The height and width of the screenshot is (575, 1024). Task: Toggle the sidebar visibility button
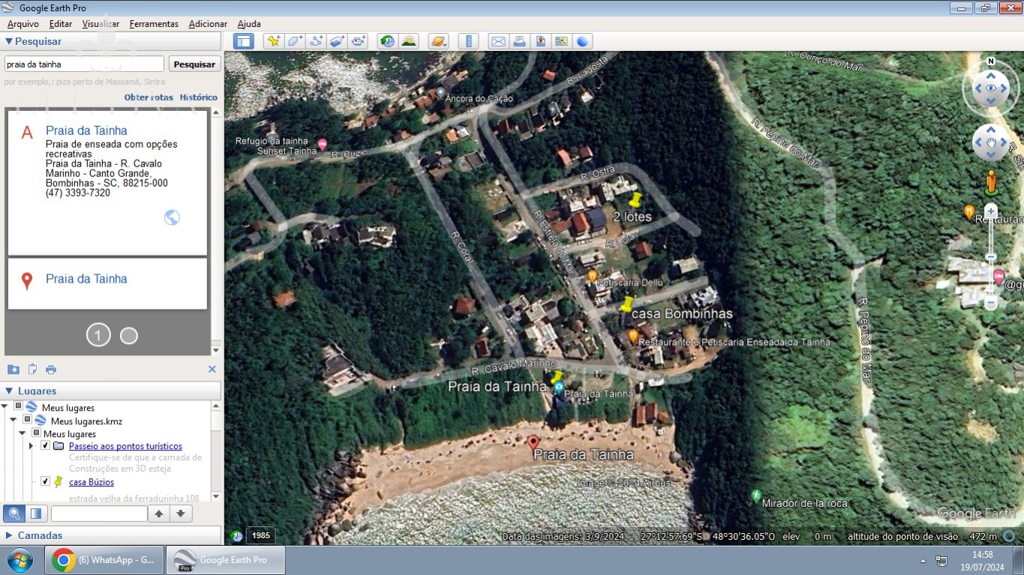(243, 41)
